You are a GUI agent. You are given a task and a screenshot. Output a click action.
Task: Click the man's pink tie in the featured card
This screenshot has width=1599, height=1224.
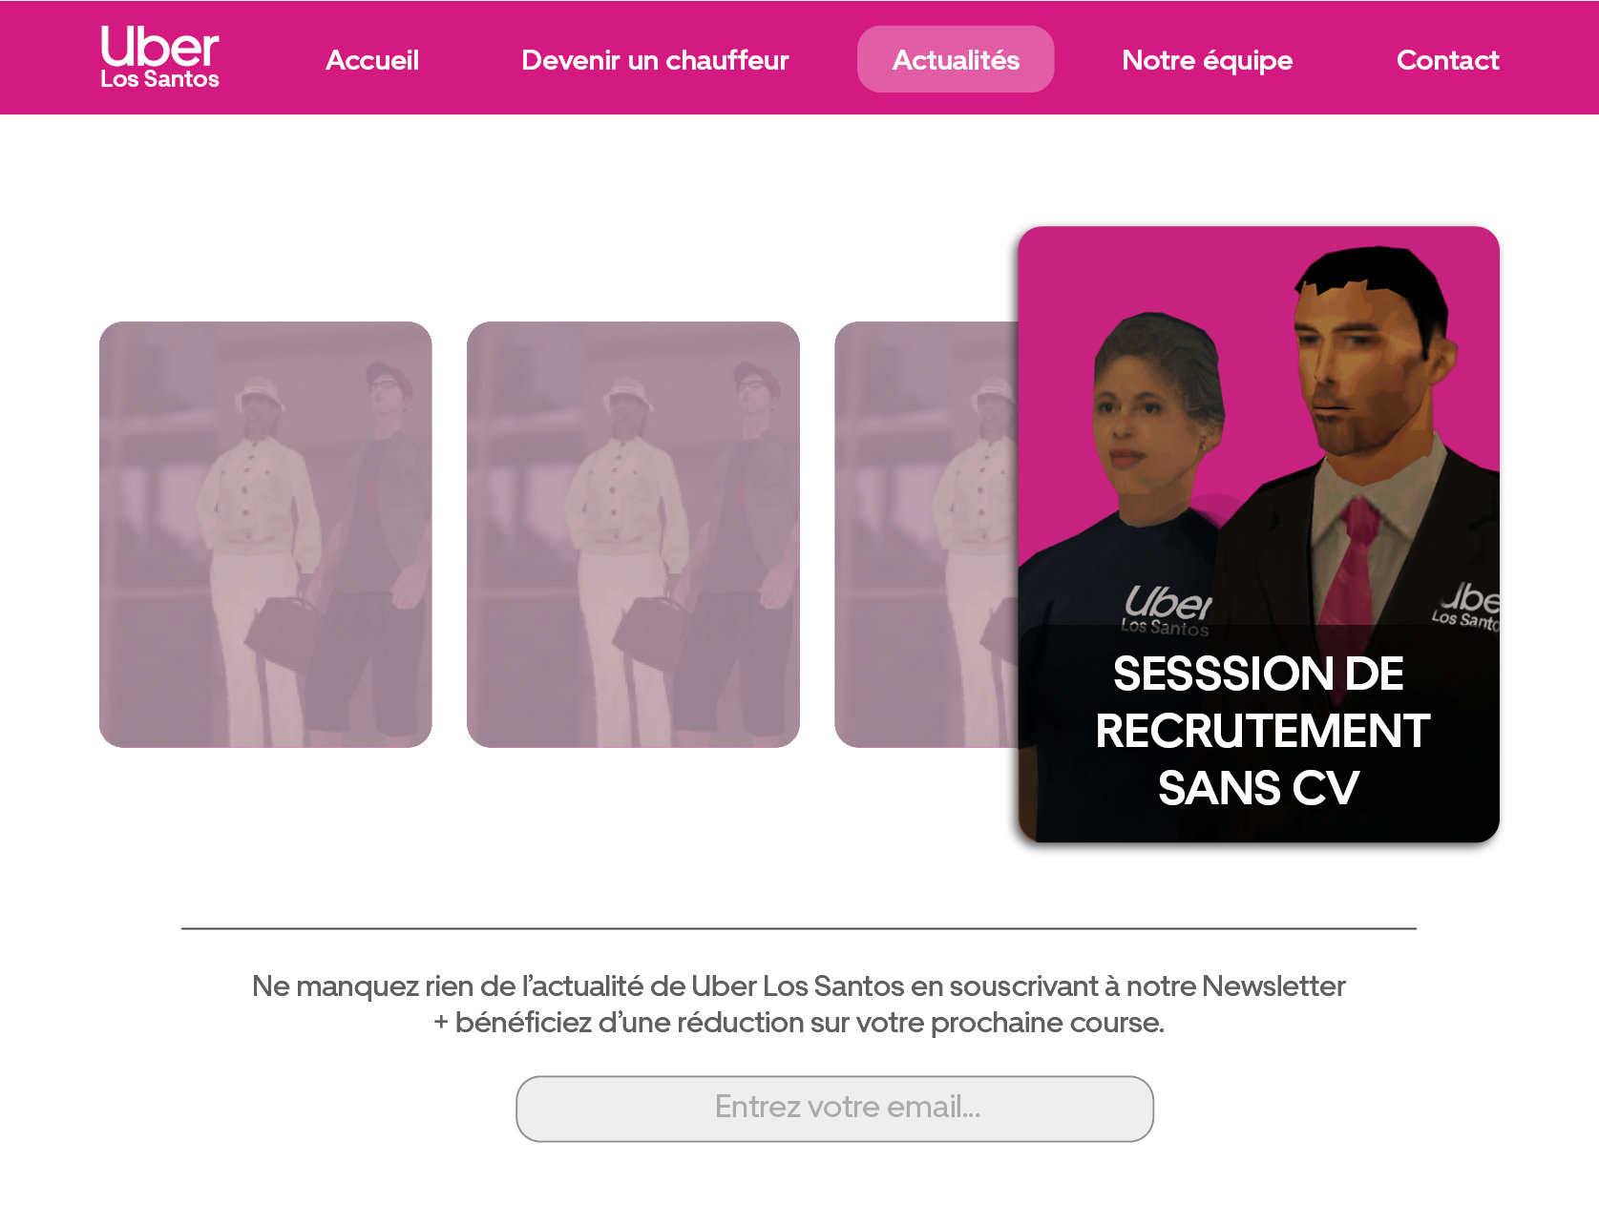(1352, 563)
